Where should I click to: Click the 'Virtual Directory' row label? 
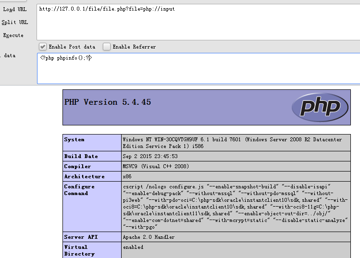79,250
